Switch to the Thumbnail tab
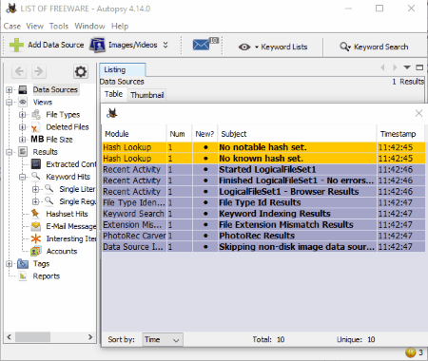The width and height of the screenshot is (428, 361). tap(147, 95)
